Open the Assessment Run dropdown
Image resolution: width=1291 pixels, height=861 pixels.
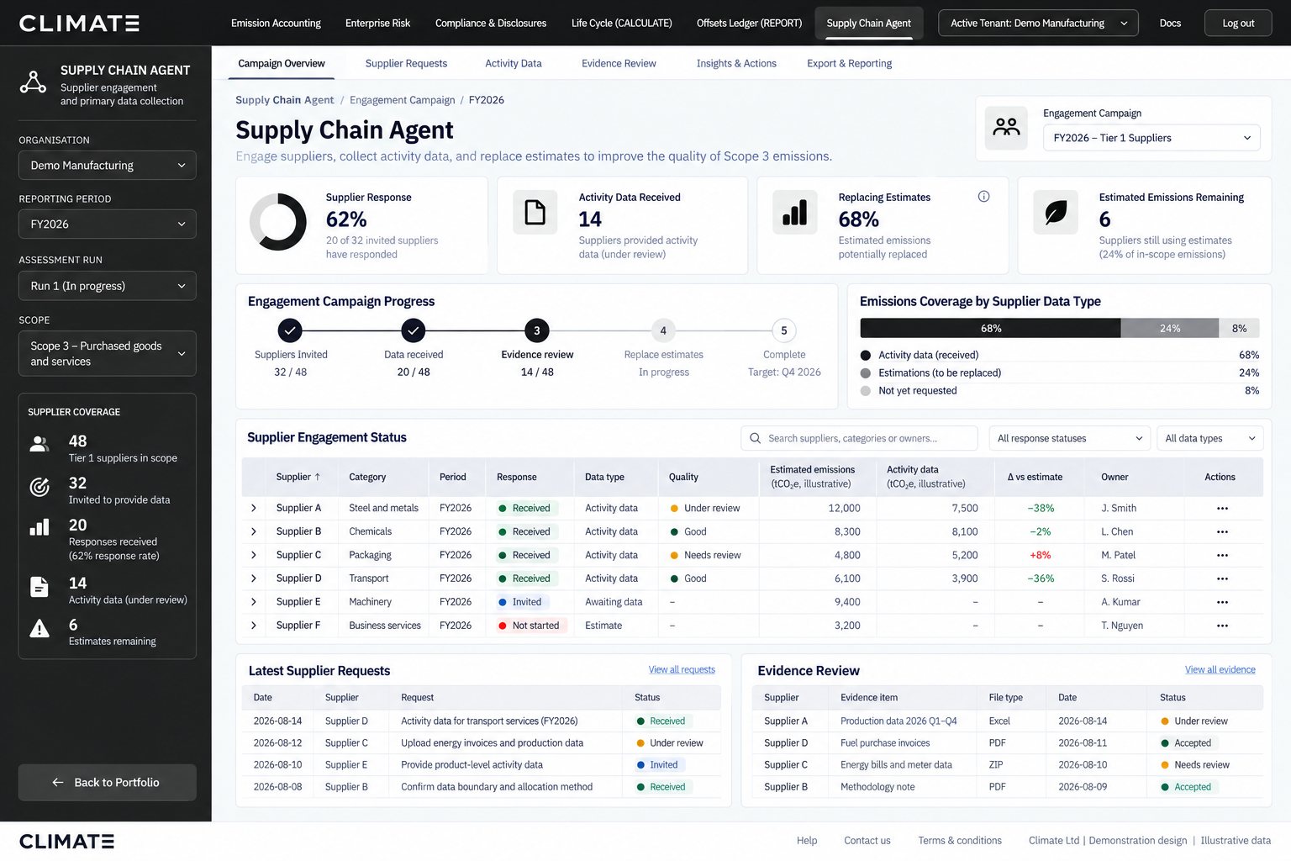pyautogui.click(x=108, y=286)
